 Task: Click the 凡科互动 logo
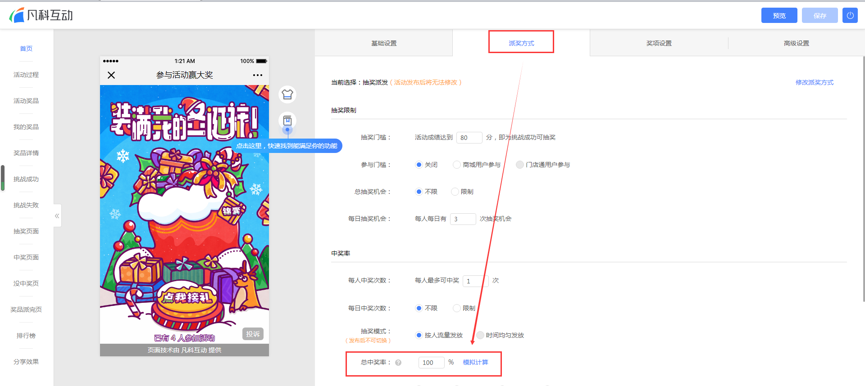click(41, 15)
